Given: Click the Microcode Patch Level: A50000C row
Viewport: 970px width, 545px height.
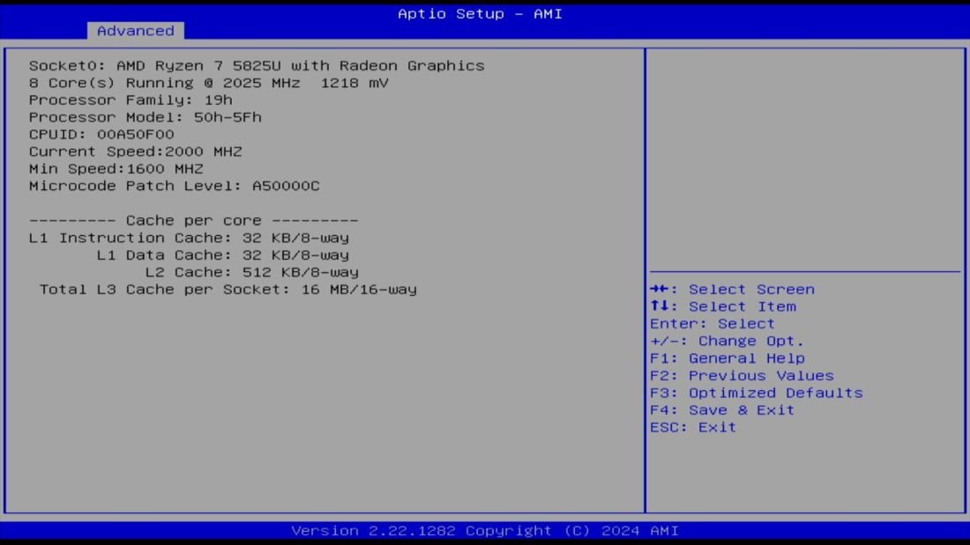Looking at the screenshot, I should coord(175,186).
